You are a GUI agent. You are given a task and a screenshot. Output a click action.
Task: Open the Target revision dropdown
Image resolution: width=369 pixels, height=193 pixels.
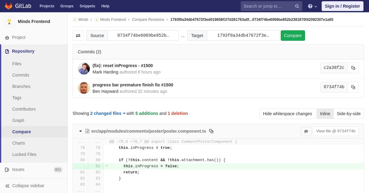(x=243, y=36)
